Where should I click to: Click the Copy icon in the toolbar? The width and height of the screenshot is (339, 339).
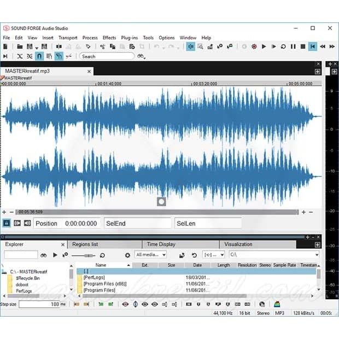point(113,46)
